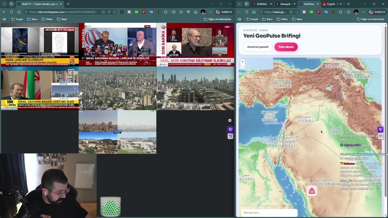Screen dimensions: 388x218
Task: Open read aloud in Multi TV address bar
Action: click(x=109, y=12)
